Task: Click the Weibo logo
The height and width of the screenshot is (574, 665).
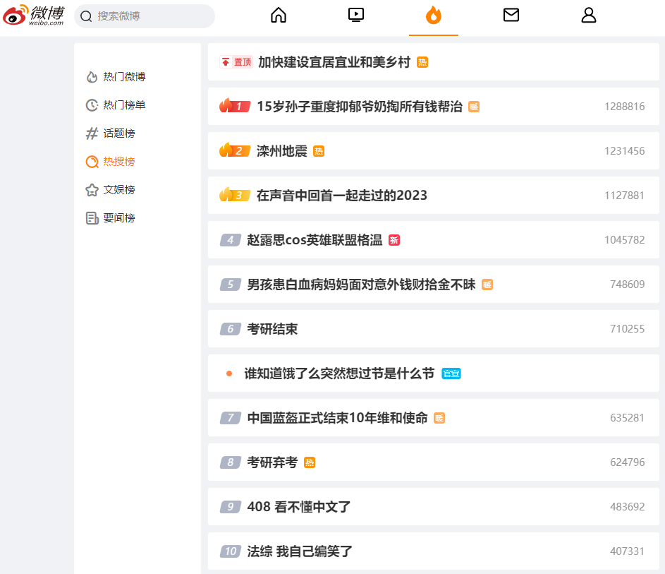Action: 34,16
